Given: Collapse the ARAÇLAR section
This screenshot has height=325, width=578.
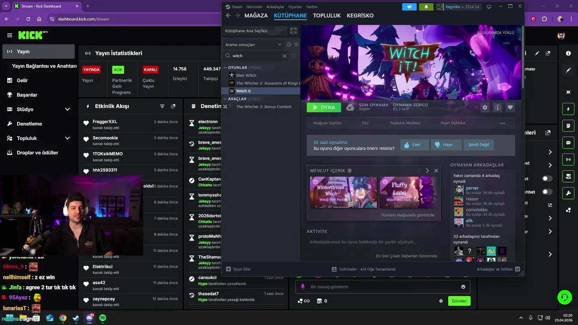Looking at the screenshot, I should click(225, 99).
